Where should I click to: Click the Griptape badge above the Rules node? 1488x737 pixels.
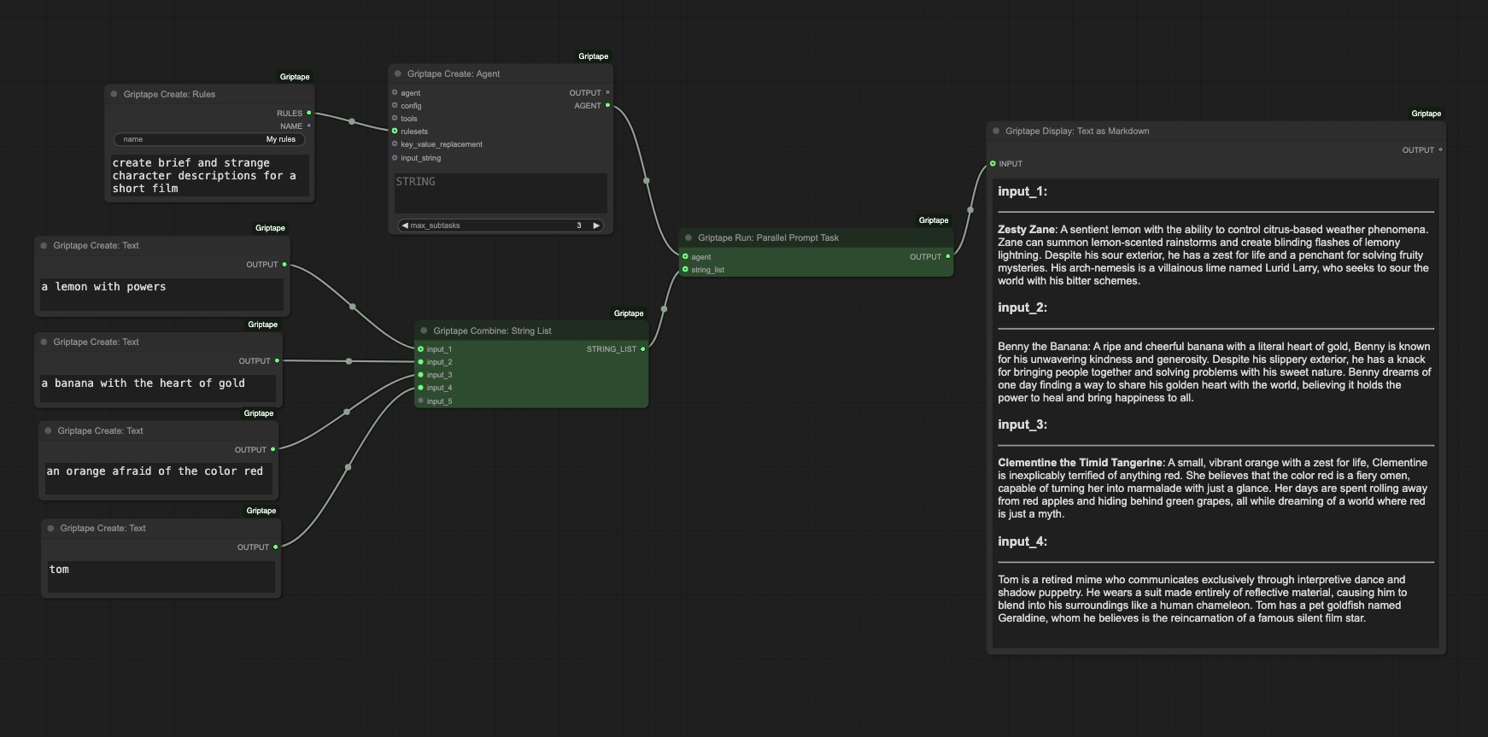[295, 77]
